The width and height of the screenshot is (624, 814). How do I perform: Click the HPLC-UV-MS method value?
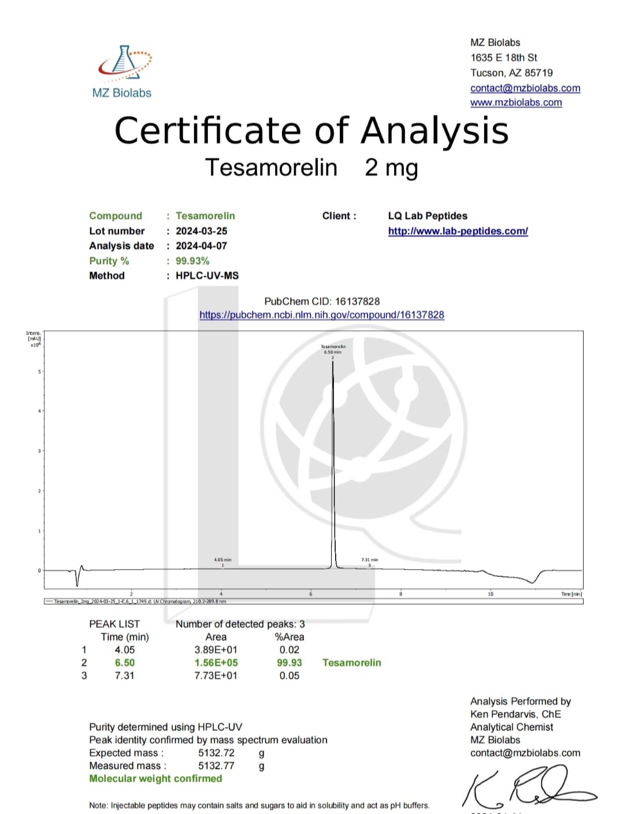point(207,276)
